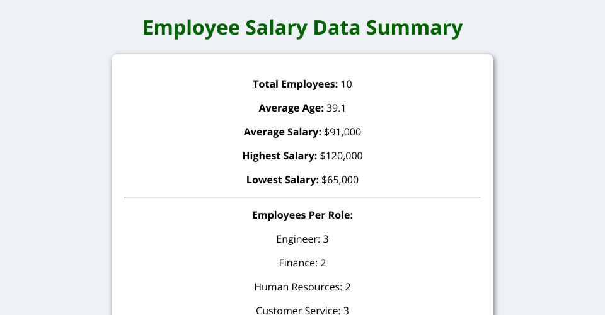
Task: Click the Human Resources: 2 entry
Action: [x=302, y=287]
